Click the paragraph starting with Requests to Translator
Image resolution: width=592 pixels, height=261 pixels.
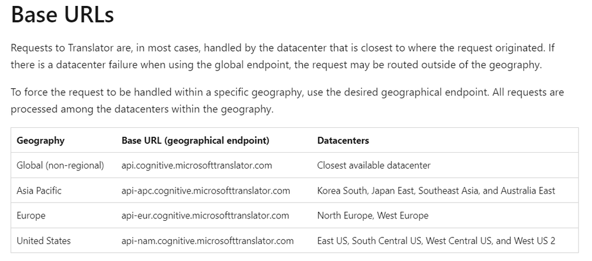[x=283, y=56]
